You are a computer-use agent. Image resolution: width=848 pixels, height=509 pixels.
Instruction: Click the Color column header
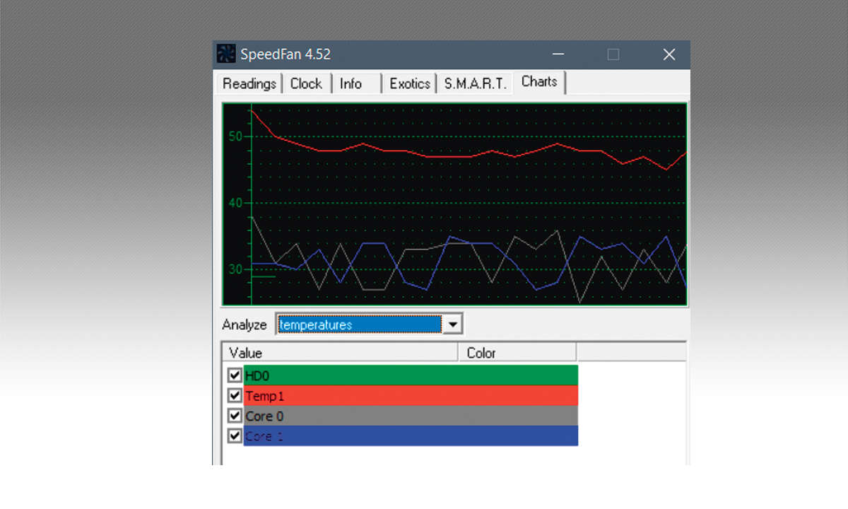[517, 352]
